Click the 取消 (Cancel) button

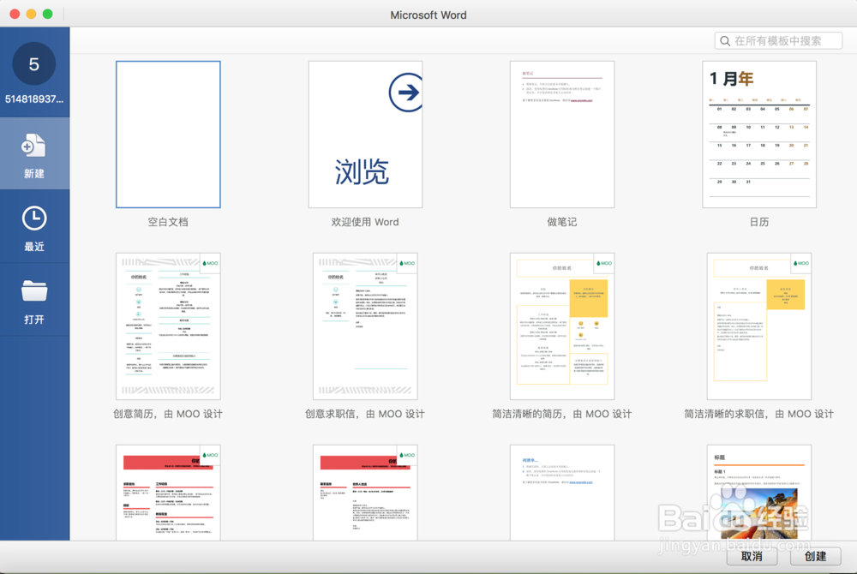[x=752, y=556]
